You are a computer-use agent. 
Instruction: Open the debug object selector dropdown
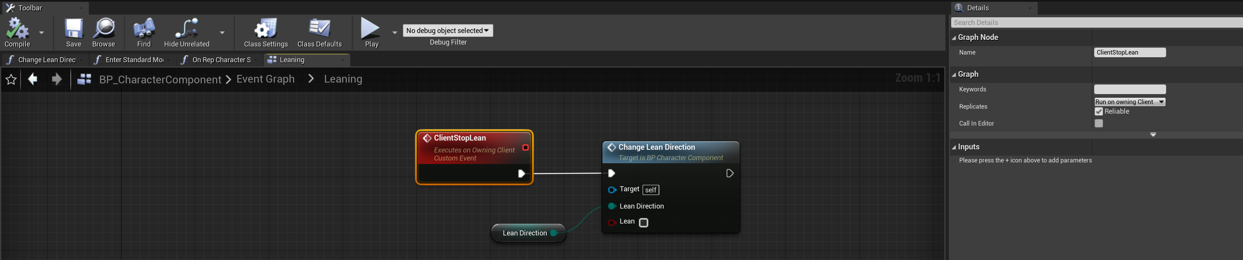coord(448,30)
